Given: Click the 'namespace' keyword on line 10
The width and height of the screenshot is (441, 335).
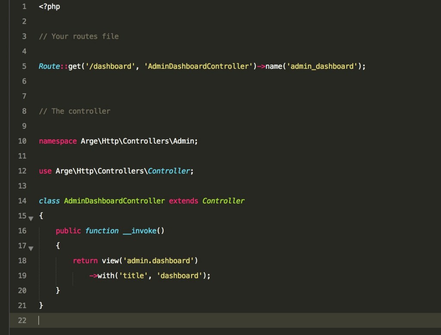Looking at the screenshot, I should 58,141.
